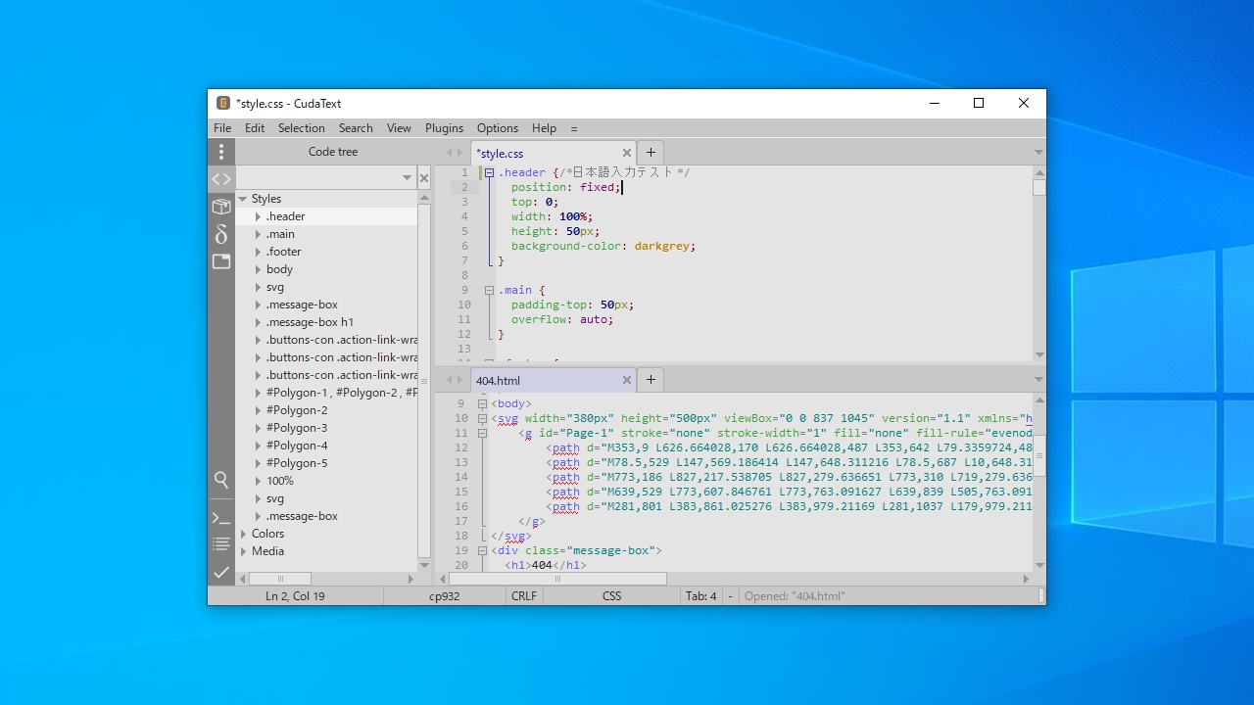1254x705 pixels.
Task: Open the Output list icon in sidebar
Action: coord(221,544)
